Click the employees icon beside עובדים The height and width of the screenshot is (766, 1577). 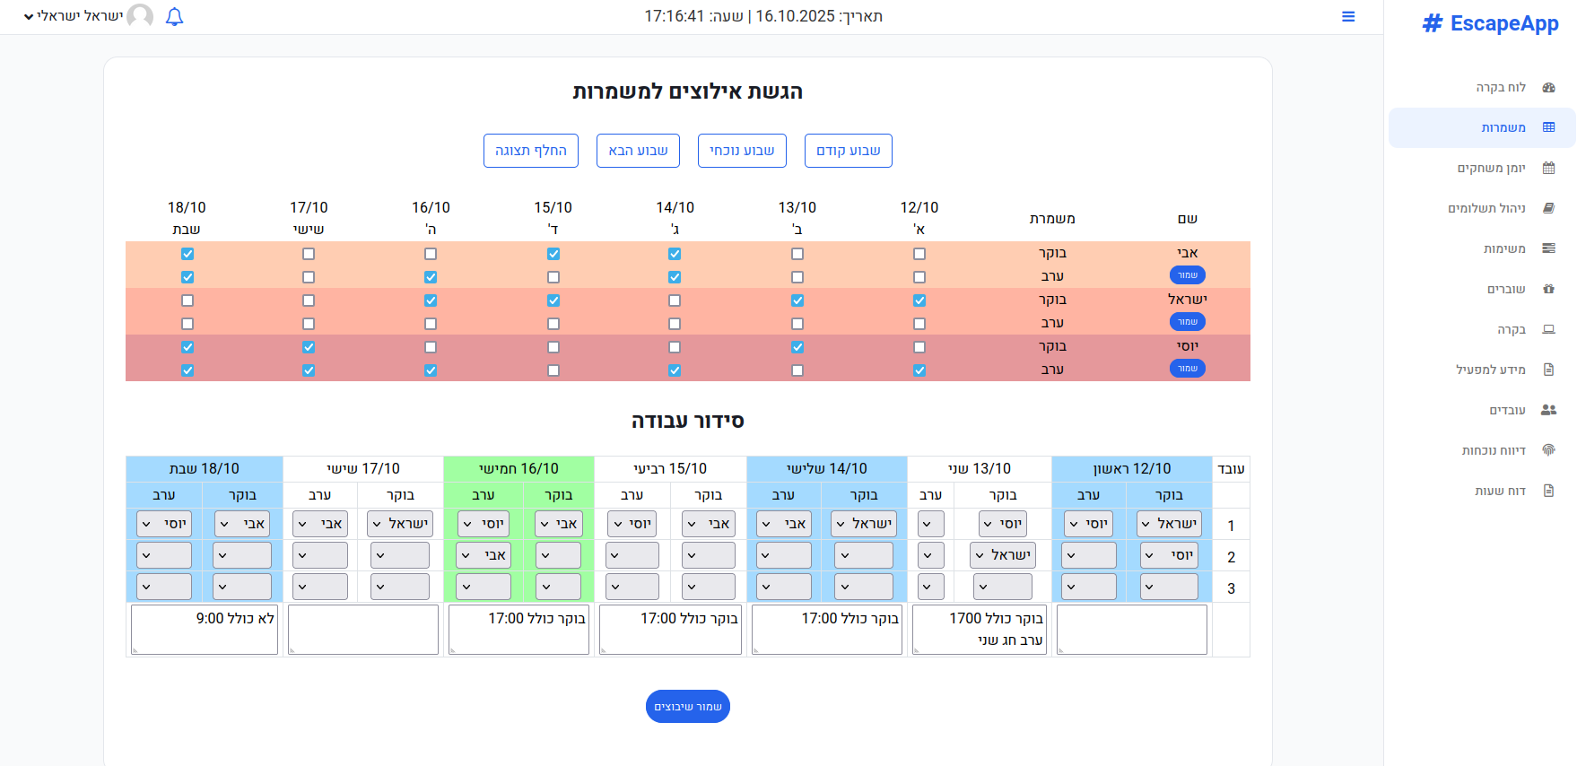tap(1548, 410)
